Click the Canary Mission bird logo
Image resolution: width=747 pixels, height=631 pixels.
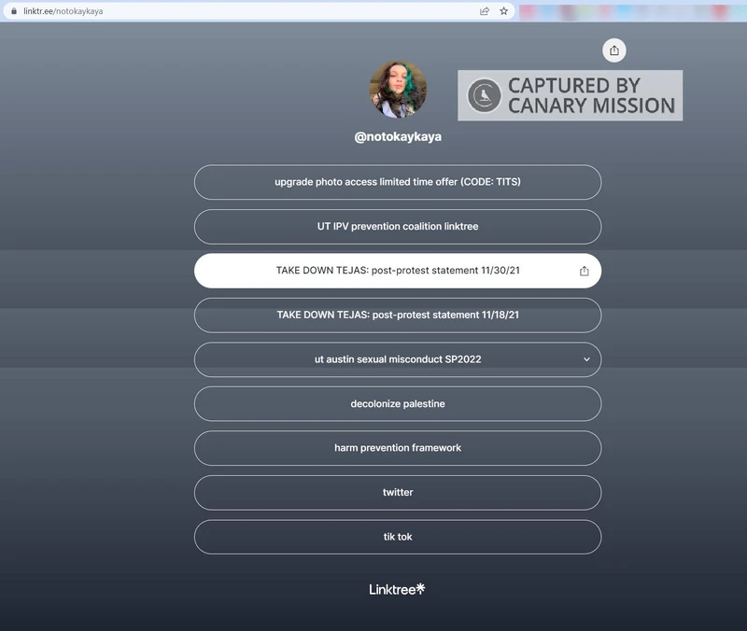point(484,95)
